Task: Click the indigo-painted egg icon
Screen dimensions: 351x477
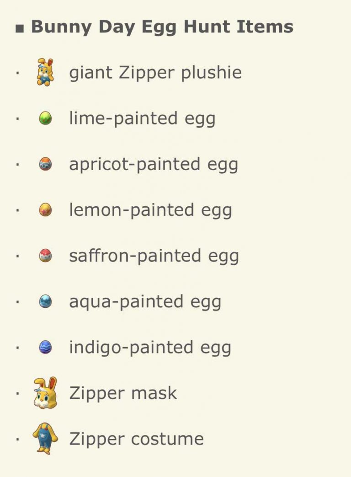Action: pyautogui.click(x=45, y=348)
